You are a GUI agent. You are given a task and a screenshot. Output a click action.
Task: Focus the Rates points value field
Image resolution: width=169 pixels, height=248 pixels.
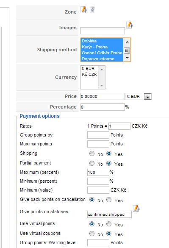[119, 126]
